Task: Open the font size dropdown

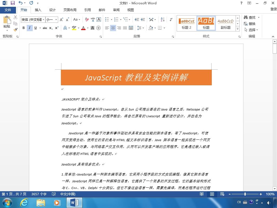Action: pos(56,19)
